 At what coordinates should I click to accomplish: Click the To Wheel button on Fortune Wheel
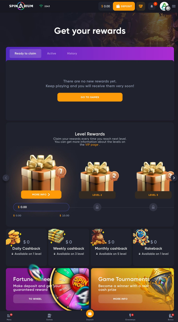35,299
